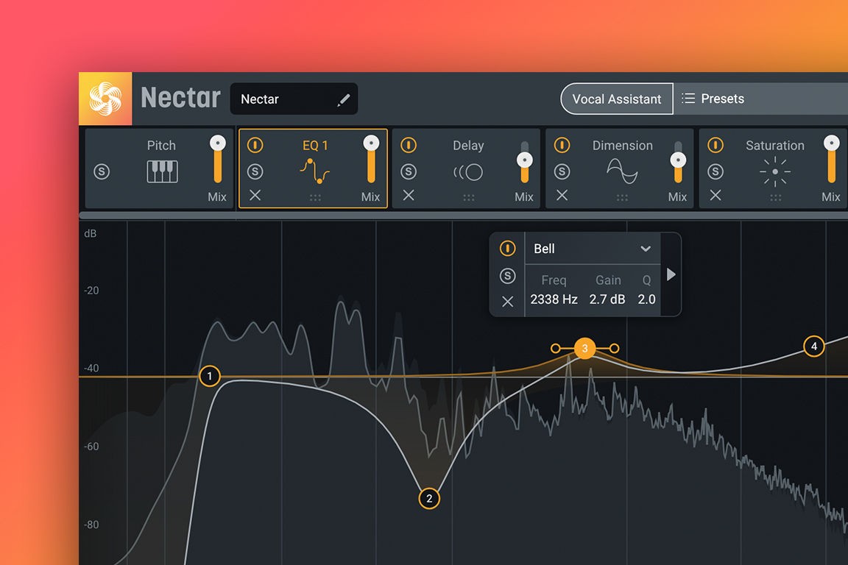Viewport: 848px width, 565px height.
Task: Solo the Dimension module
Action: (x=562, y=171)
